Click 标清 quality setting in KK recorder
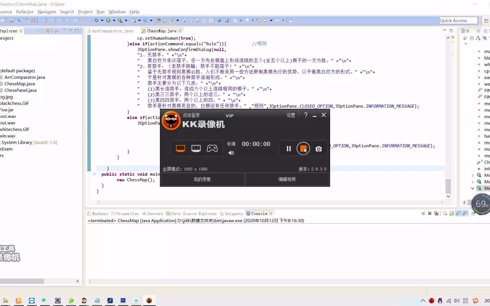Image resolution: width=490 pixels, height=306 pixels. coord(231,144)
